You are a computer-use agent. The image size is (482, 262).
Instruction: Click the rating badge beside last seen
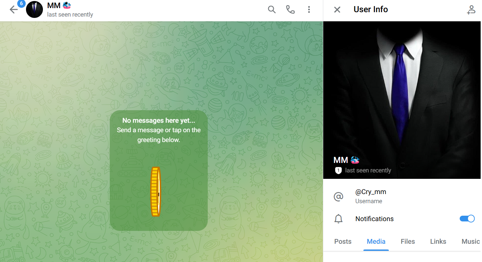[x=338, y=170]
